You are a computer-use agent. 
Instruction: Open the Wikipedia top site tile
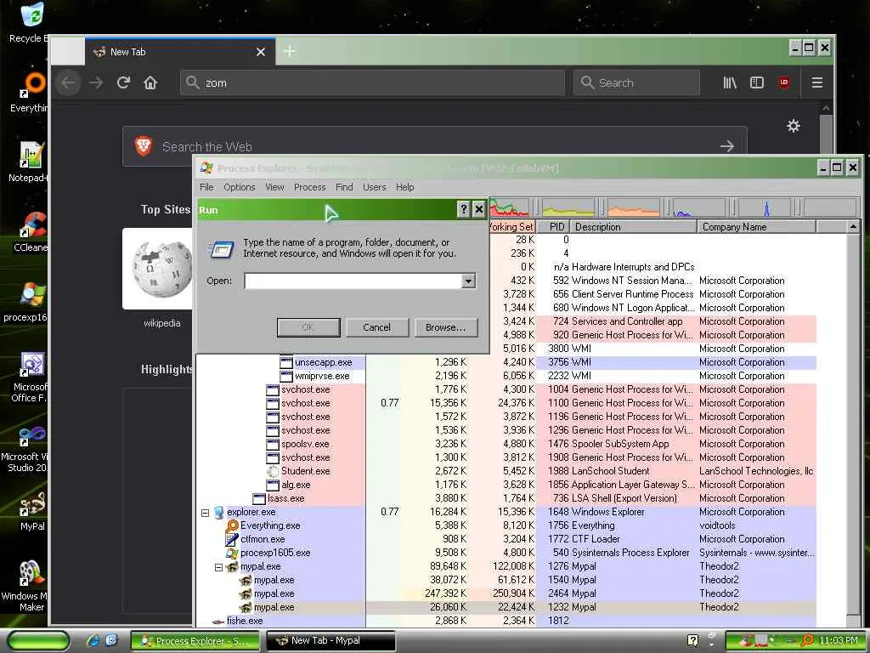point(159,270)
